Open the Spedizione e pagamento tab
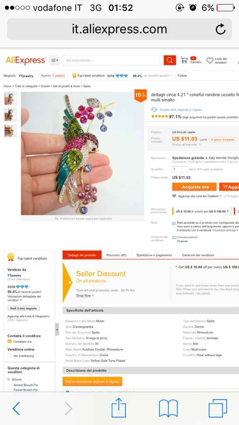This screenshot has height=425, width=239. (x=154, y=255)
